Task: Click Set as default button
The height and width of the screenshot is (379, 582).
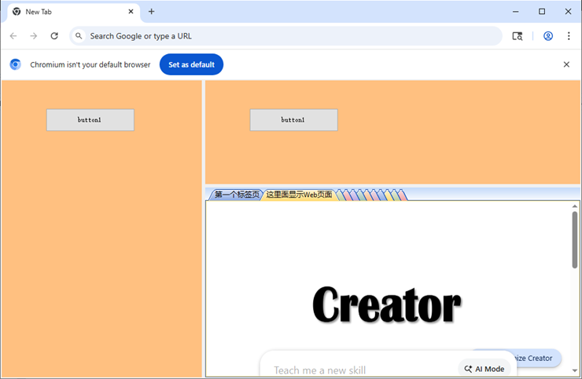Action: [192, 64]
